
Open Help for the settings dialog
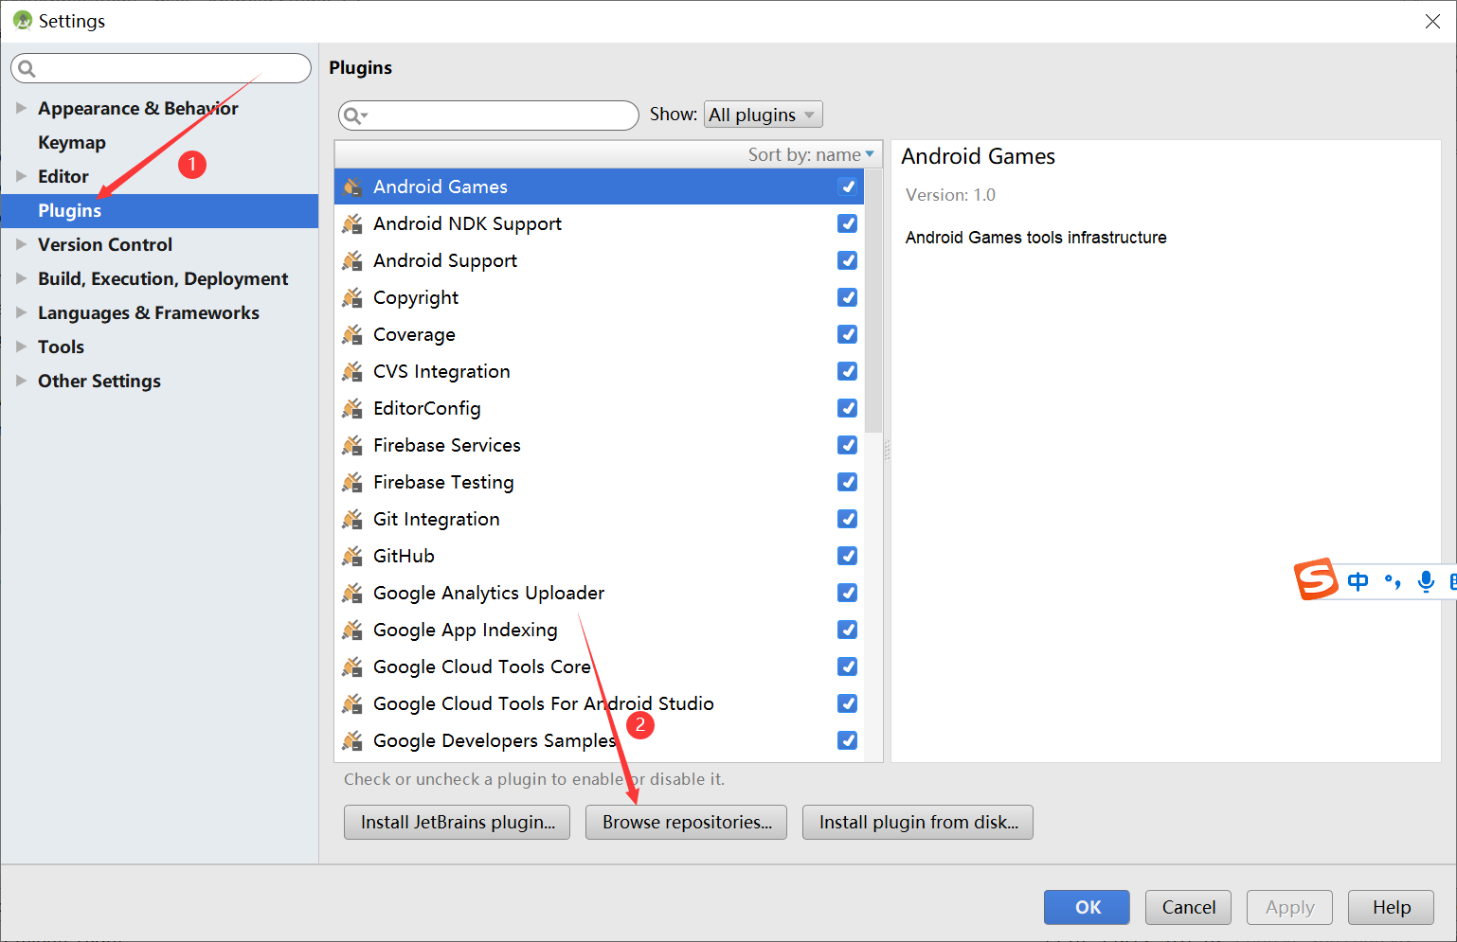pyautogui.click(x=1391, y=907)
